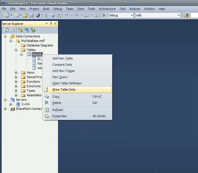Expand the l1-r04 server node
The height and width of the screenshot is (173, 198).
[x=11, y=104]
